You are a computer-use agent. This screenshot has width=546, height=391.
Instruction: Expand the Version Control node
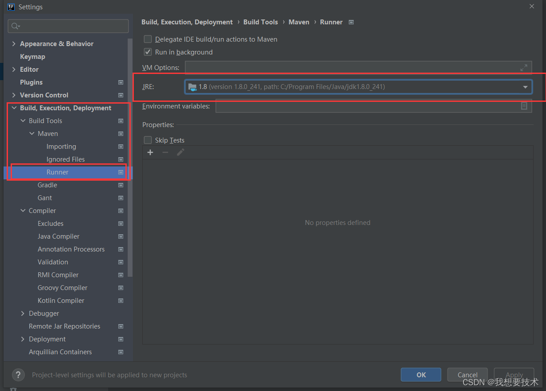pyautogui.click(x=14, y=95)
